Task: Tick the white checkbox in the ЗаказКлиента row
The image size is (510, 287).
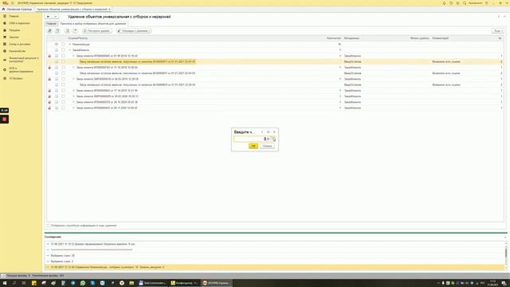Action: (63, 50)
